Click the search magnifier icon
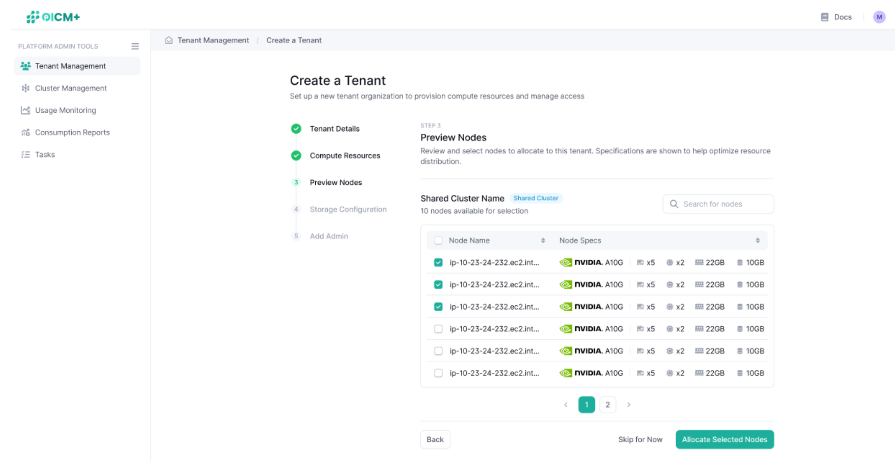This screenshot has height=461, width=896. [x=674, y=204]
